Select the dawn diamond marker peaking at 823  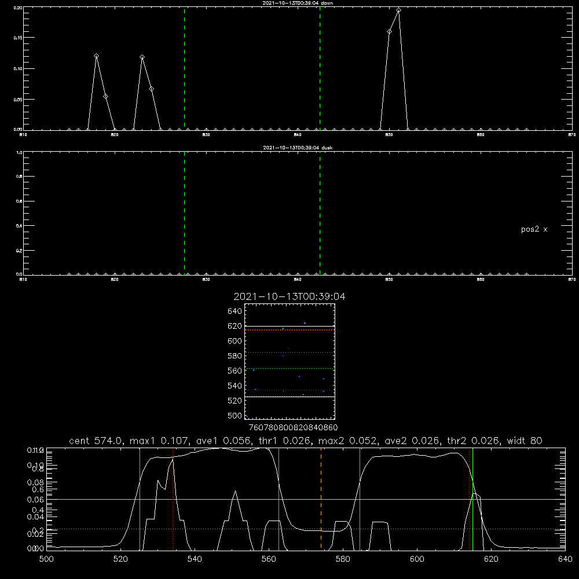click(142, 57)
